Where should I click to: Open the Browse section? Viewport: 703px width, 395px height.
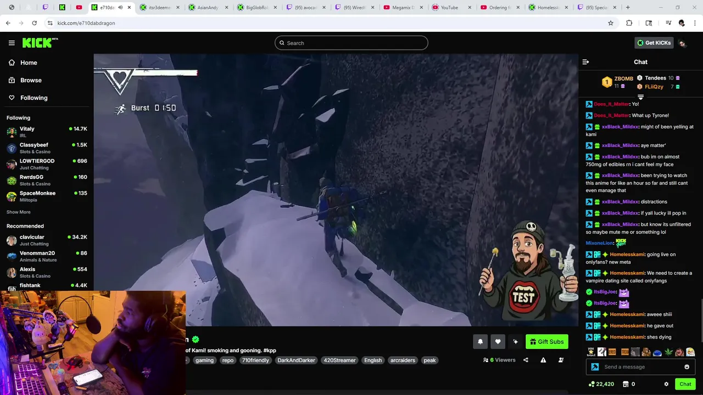(25, 80)
